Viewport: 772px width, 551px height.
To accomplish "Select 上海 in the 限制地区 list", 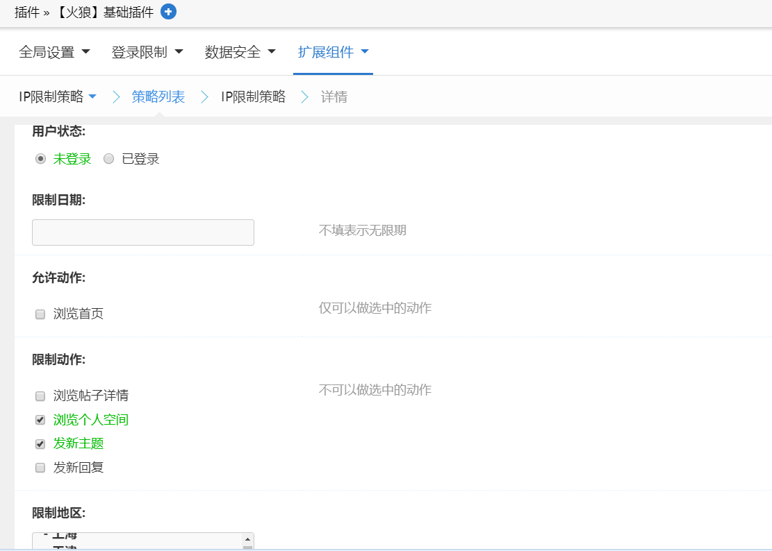I will [x=67, y=536].
